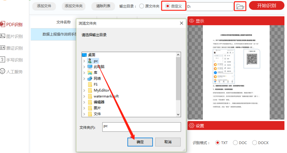Click the output directory path field
Viewport: 287px width, 153px height.
tap(210, 7)
